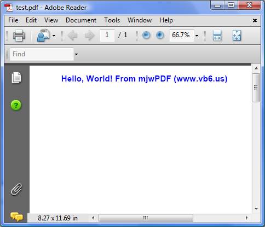The image size is (265, 227).
Task: Click the Find text field
Action: tap(42, 54)
